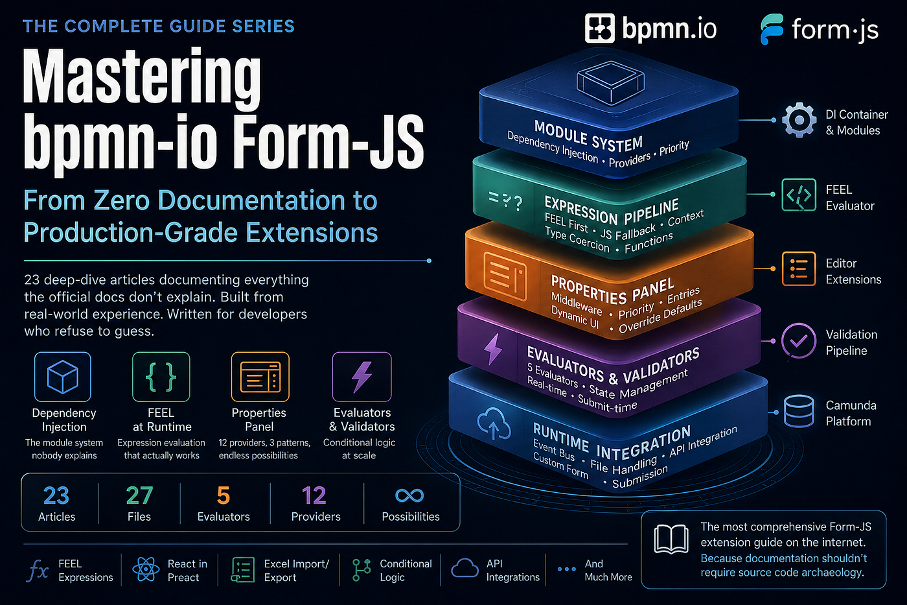Click the "THE COMPLETE GUIDE SERIES" heading
907x605 pixels.
coord(159,26)
